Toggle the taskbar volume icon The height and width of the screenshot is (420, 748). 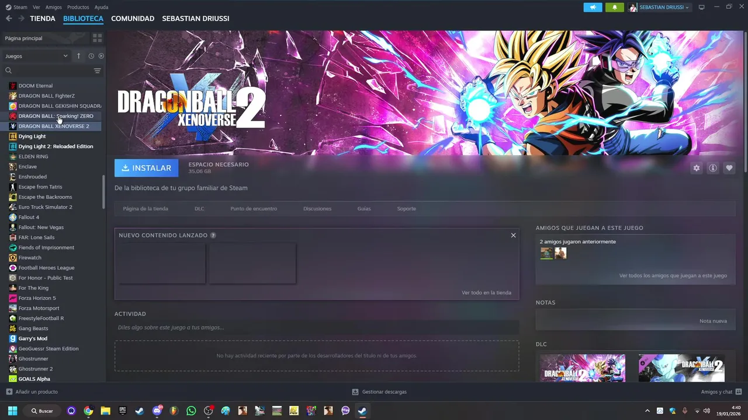[707, 411]
